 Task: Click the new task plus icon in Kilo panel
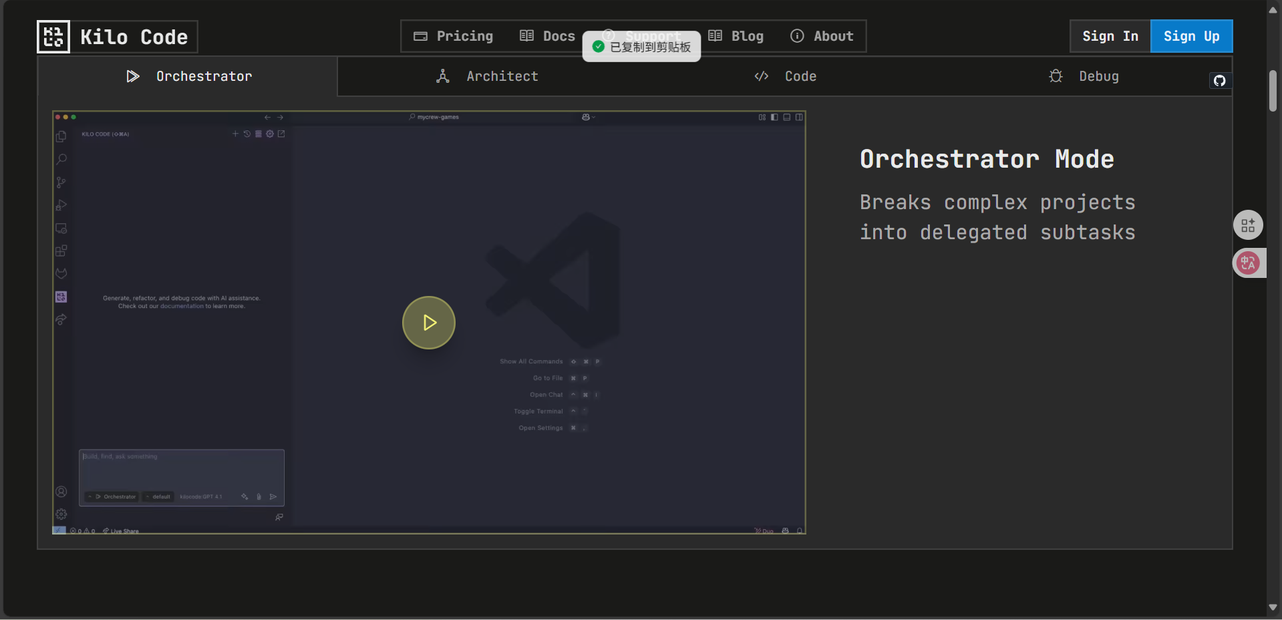point(235,134)
